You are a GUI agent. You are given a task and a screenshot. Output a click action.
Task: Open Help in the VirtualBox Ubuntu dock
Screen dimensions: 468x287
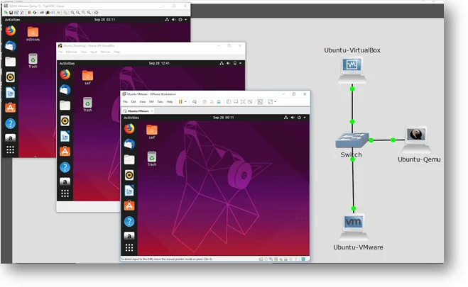pyautogui.click(x=65, y=167)
